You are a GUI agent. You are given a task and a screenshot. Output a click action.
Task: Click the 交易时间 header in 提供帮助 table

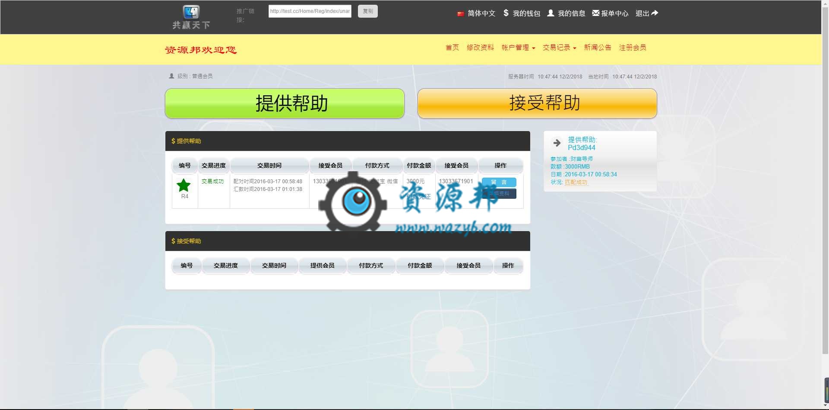tap(269, 166)
